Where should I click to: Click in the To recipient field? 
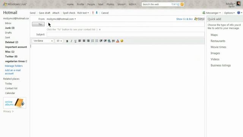tap(126, 24)
